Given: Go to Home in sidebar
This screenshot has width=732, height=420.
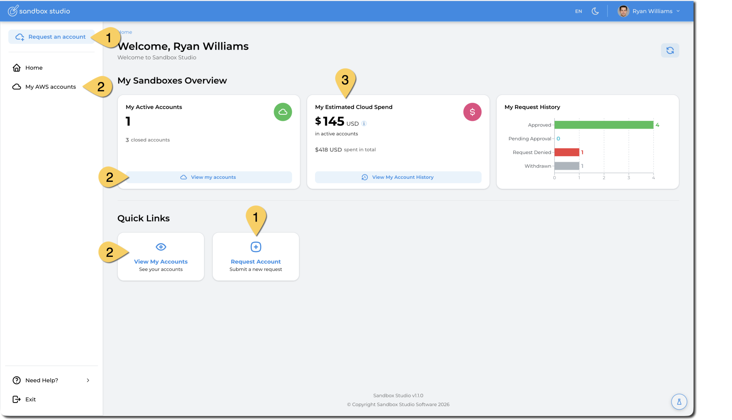Looking at the screenshot, I should point(34,68).
